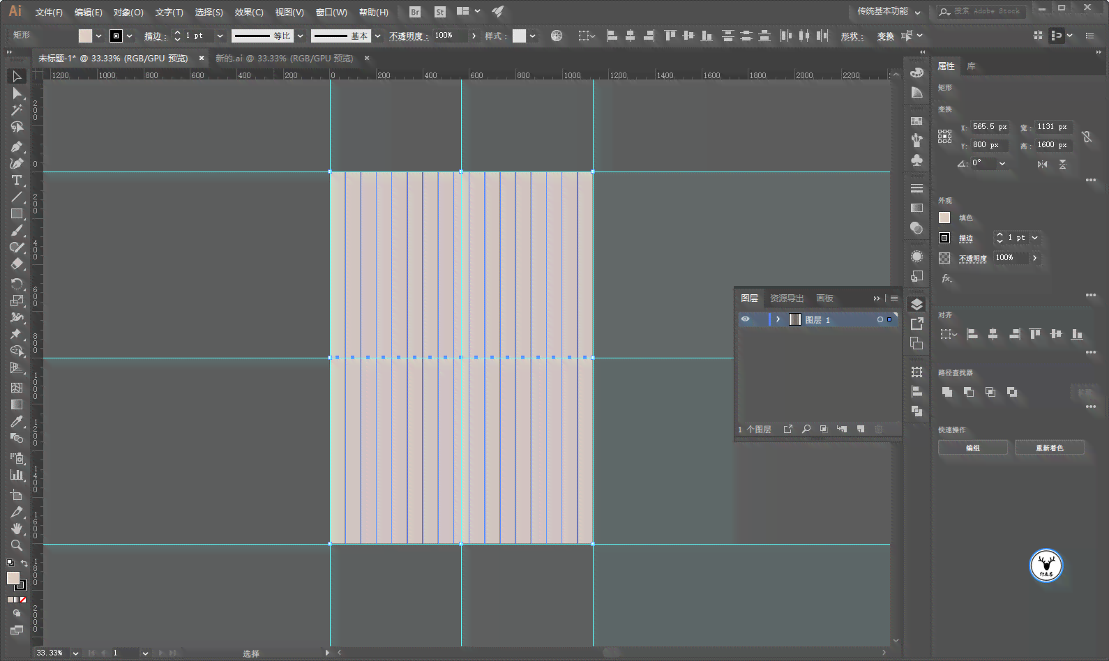Image resolution: width=1109 pixels, height=661 pixels.
Task: Open fill color dropdown arrow in control bar
Action: click(x=98, y=36)
